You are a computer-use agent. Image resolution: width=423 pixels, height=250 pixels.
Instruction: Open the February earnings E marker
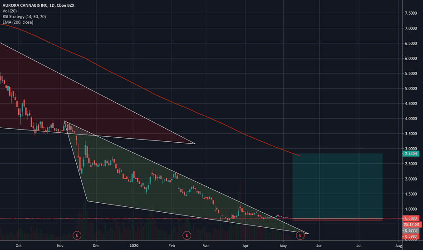point(187,235)
